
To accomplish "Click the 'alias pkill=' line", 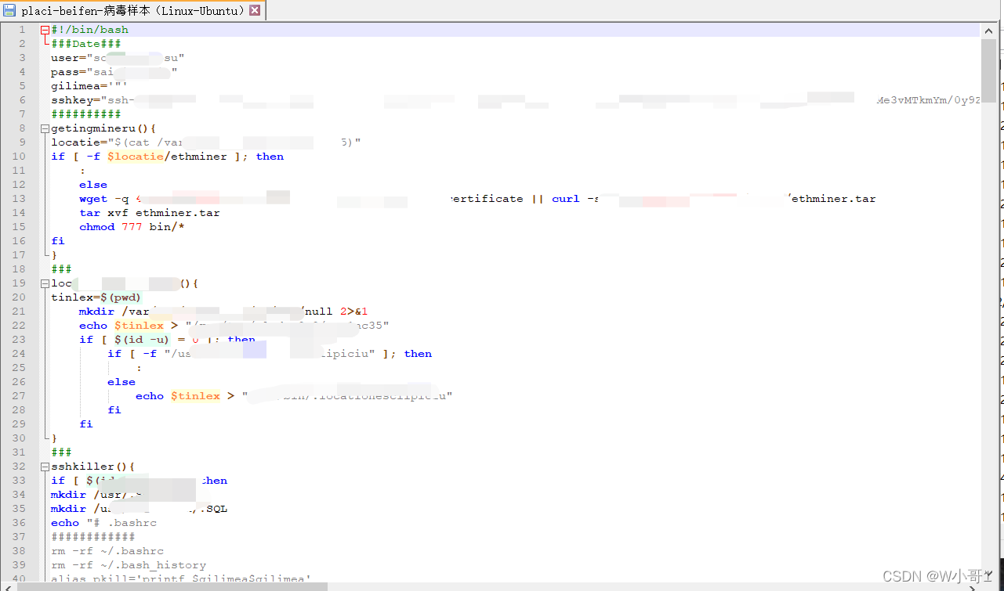I will click(x=181, y=579).
